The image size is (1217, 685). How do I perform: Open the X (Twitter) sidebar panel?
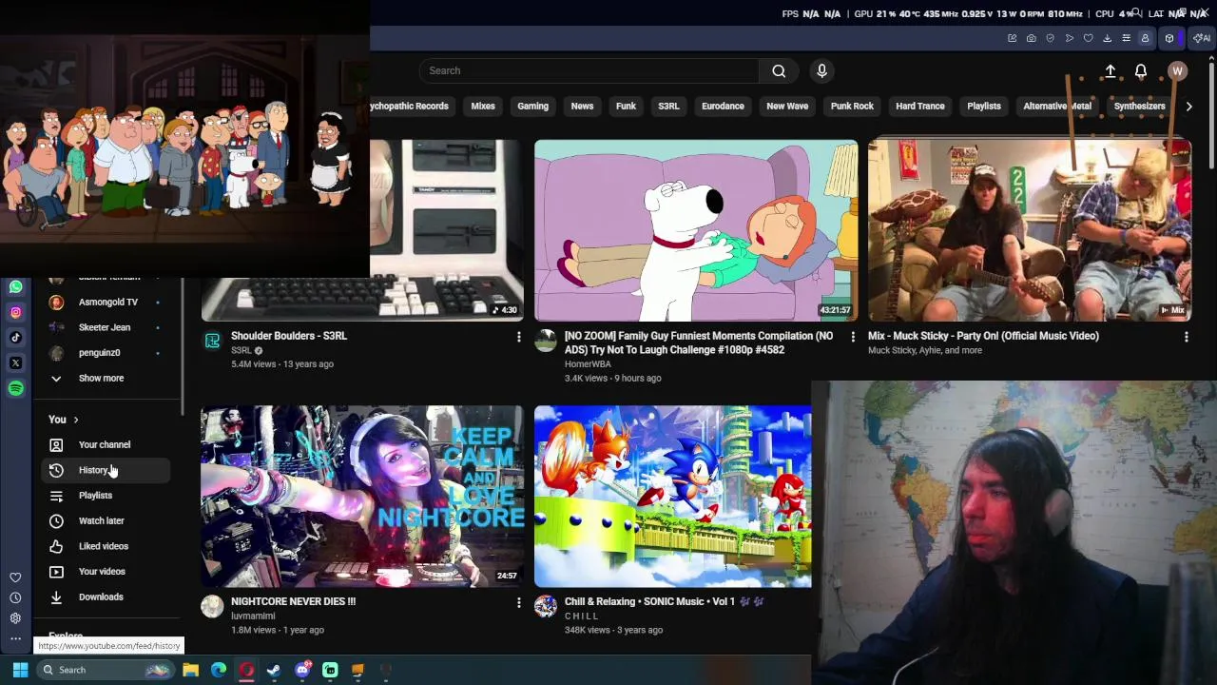(x=15, y=362)
